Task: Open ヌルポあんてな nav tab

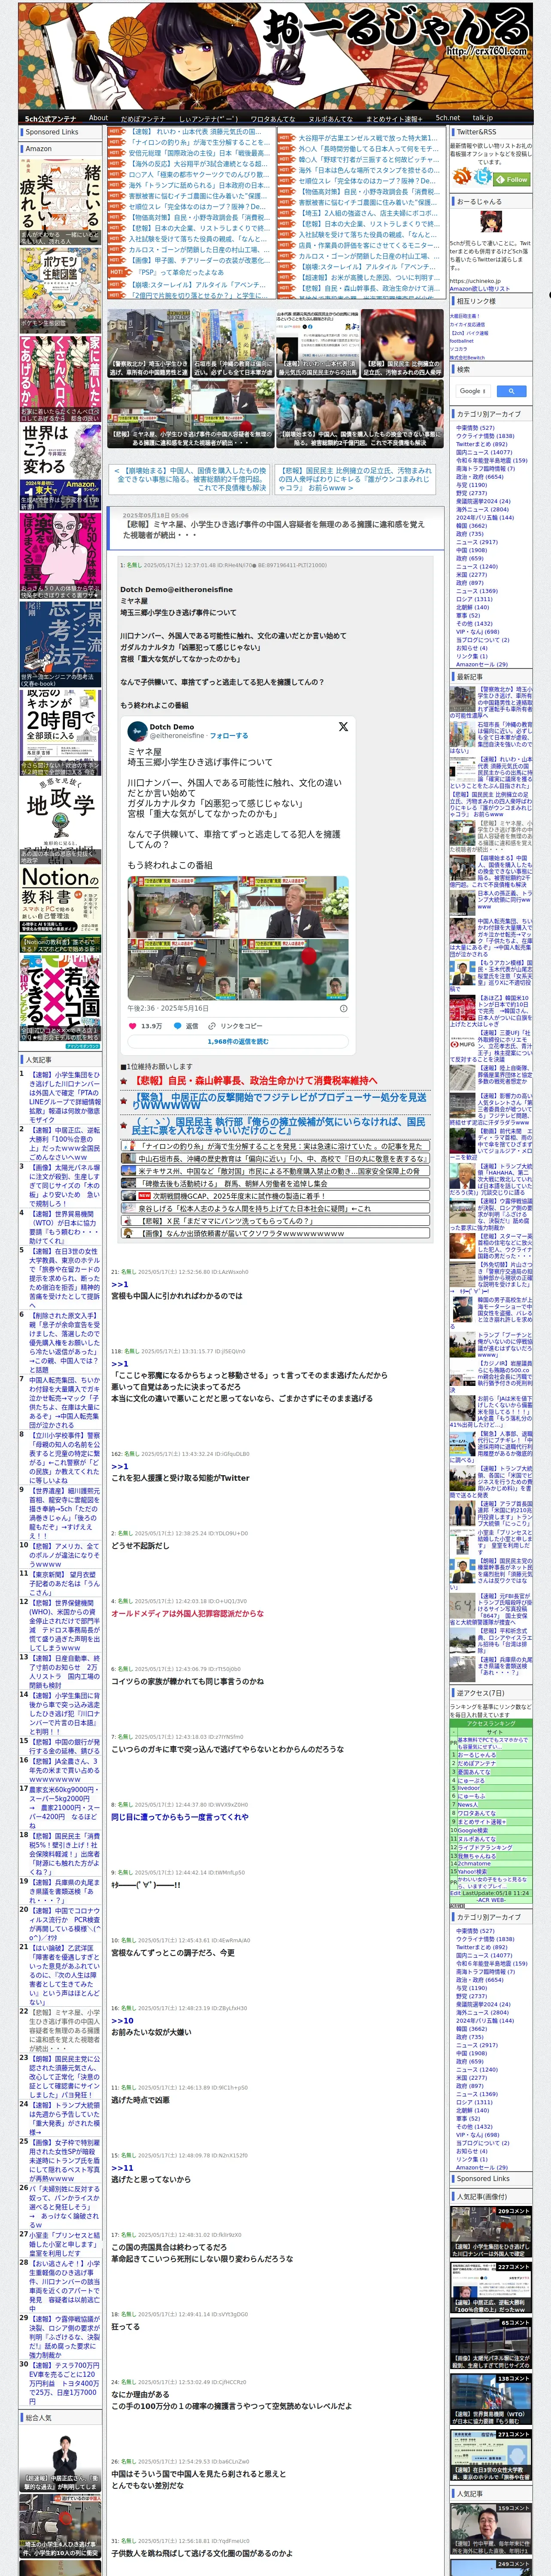Action: [330, 118]
